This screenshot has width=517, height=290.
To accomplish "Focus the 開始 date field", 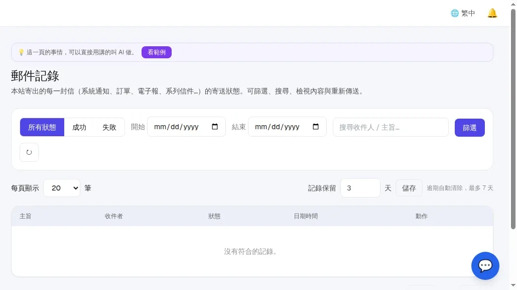I will [186, 127].
